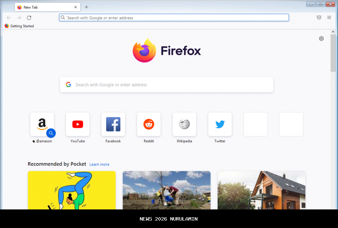Open the Facebook top site tile
The height and width of the screenshot is (228, 338).
pyautogui.click(x=113, y=124)
